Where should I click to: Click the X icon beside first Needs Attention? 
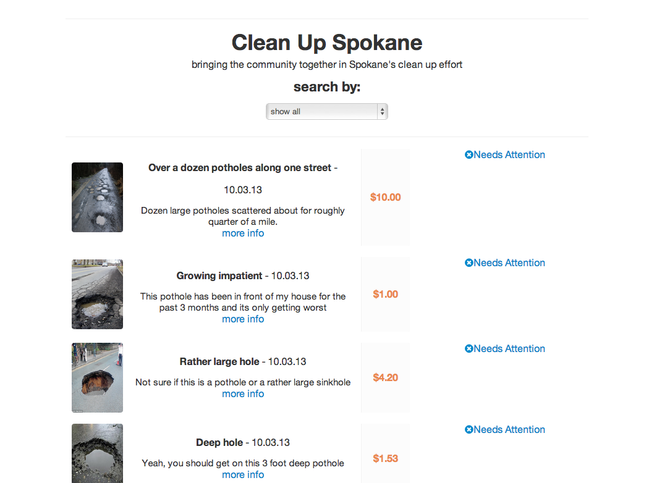tap(469, 155)
